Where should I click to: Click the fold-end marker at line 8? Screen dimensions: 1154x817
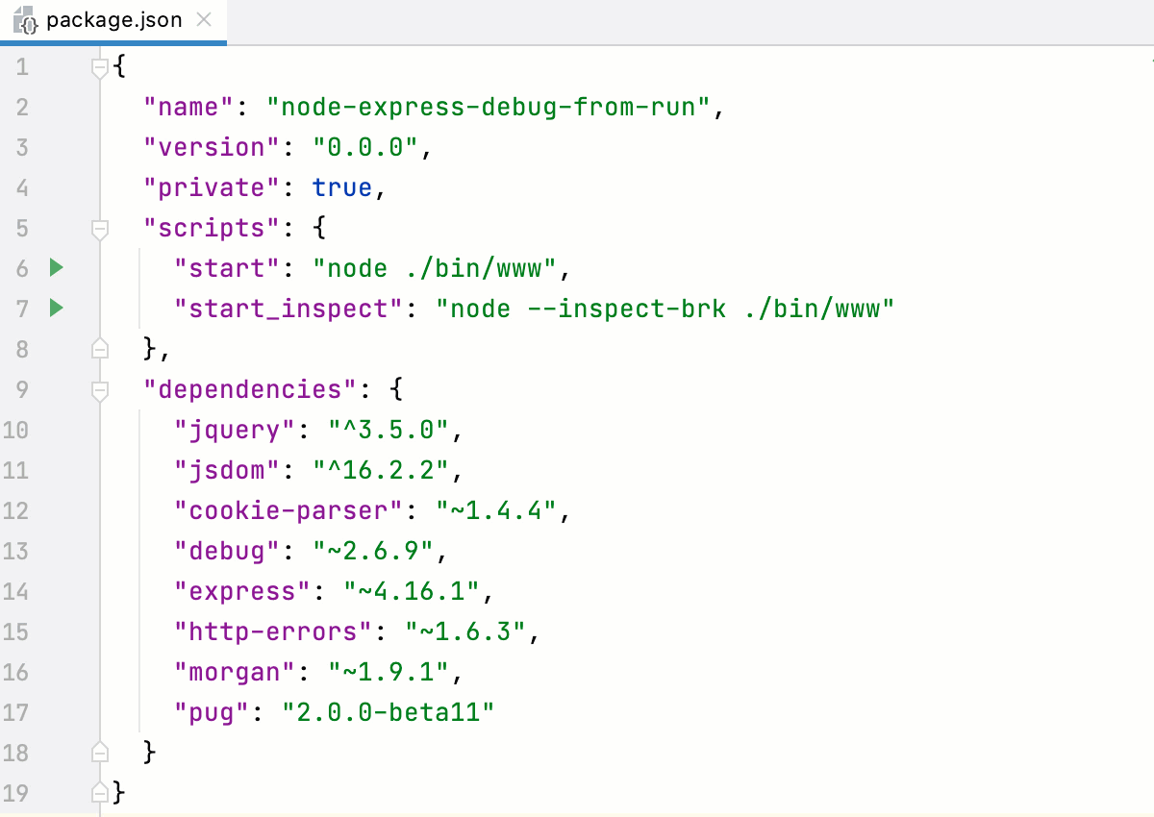point(99,349)
